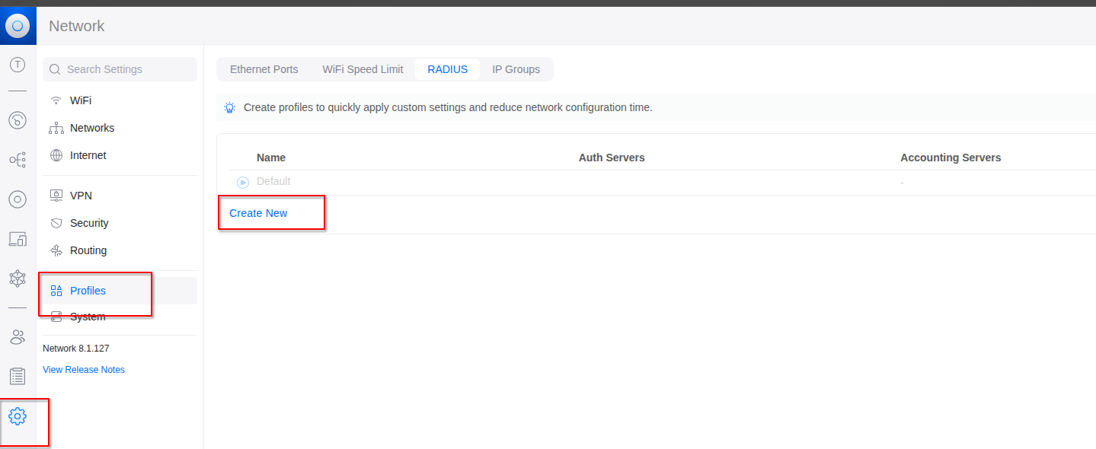
Task: Open View Release Notes link
Action: click(x=84, y=370)
